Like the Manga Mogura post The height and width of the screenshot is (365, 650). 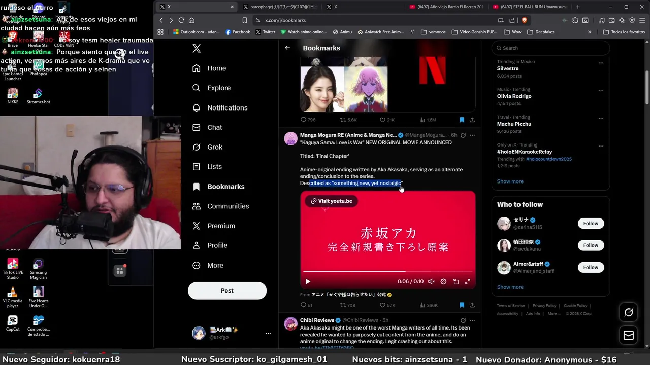click(x=387, y=305)
